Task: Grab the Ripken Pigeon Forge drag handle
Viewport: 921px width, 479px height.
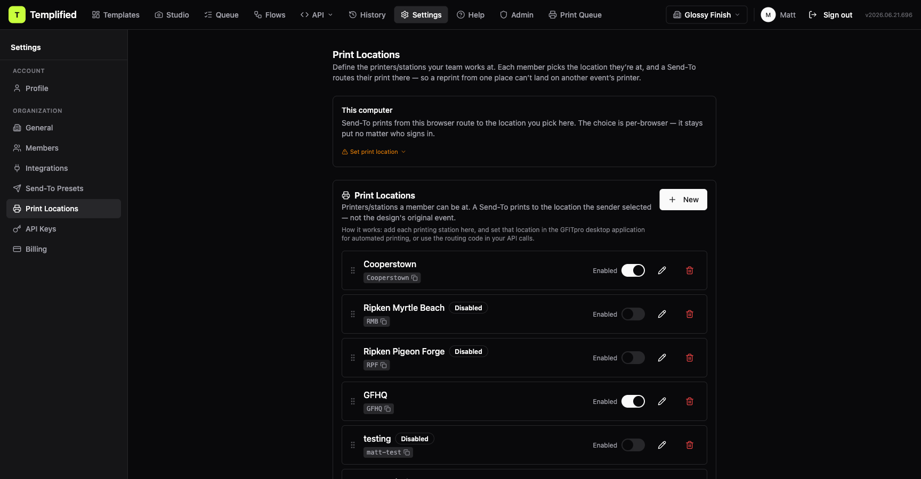Action: [353, 358]
